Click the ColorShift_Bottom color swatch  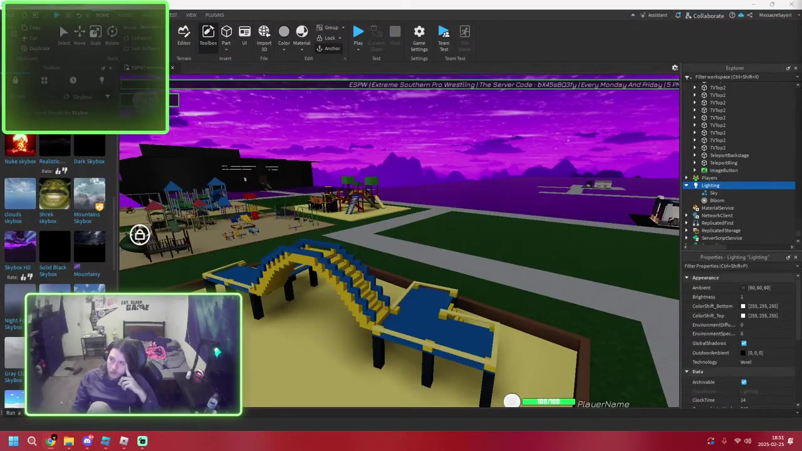tap(744, 306)
